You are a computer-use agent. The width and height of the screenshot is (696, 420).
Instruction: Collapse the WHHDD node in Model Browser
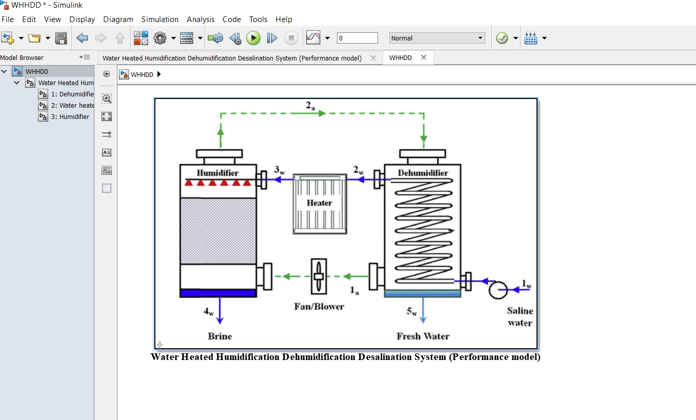pyautogui.click(x=4, y=71)
